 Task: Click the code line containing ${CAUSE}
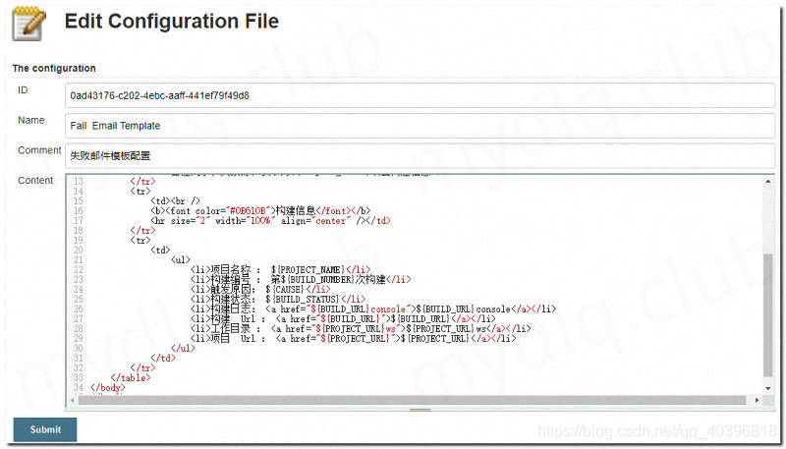coord(260,289)
